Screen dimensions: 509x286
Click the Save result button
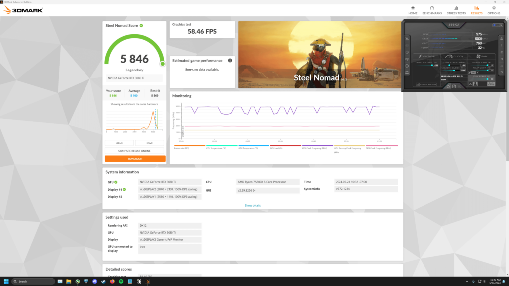(149, 143)
